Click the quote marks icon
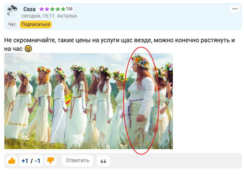 [103, 161]
